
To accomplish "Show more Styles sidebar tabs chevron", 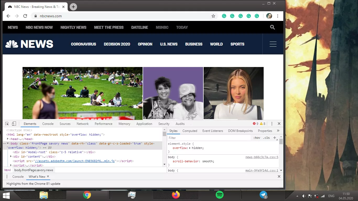I will [278, 131].
